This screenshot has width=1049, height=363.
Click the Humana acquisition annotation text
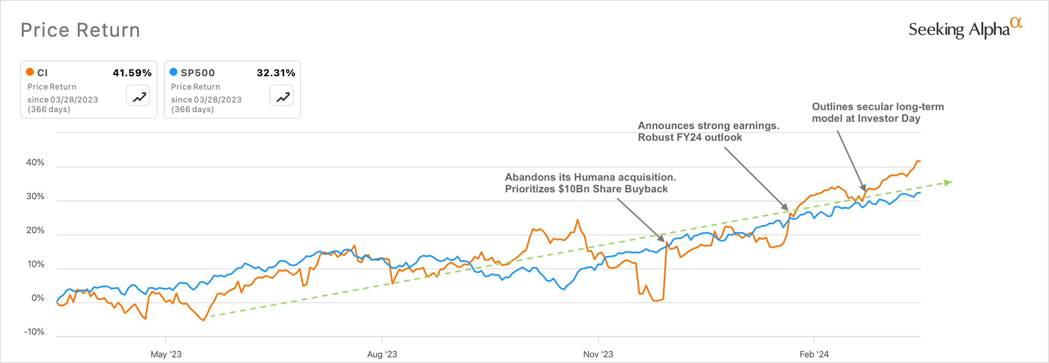[x=590, y=183]
